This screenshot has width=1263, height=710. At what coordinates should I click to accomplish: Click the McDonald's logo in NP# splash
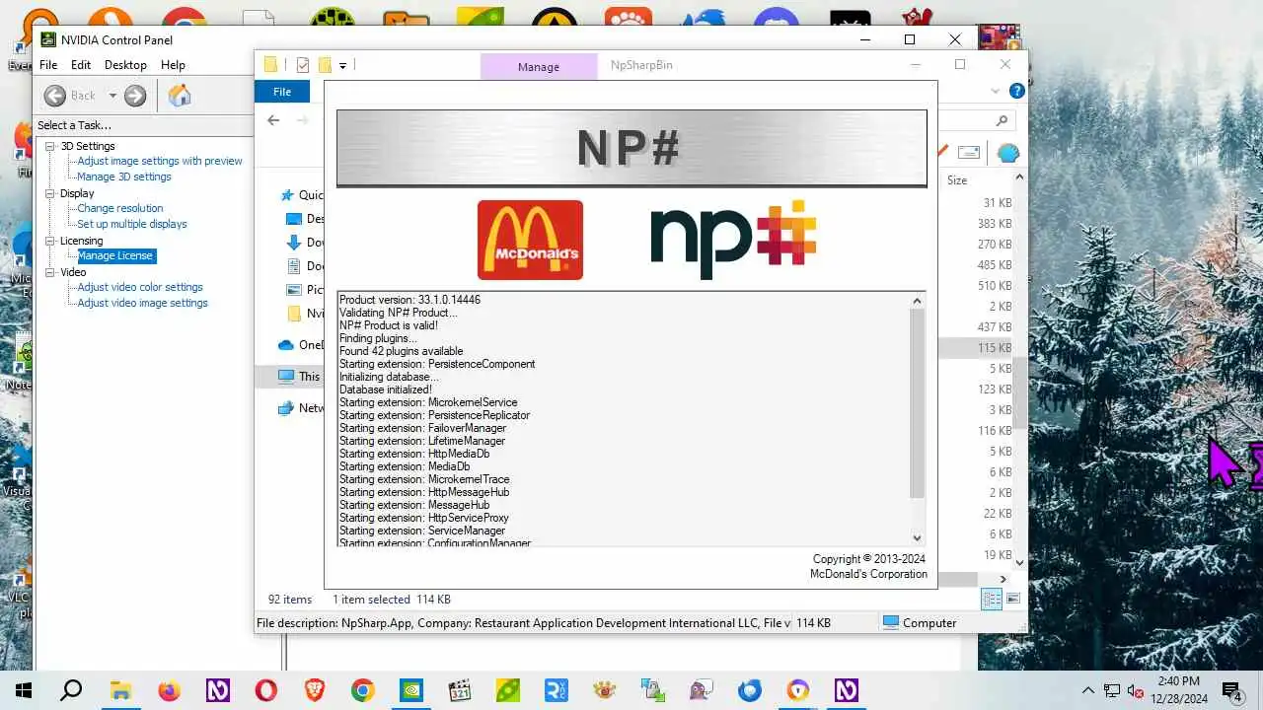pos(530,240)
